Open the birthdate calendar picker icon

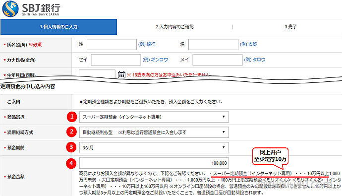tap(121, 74)
